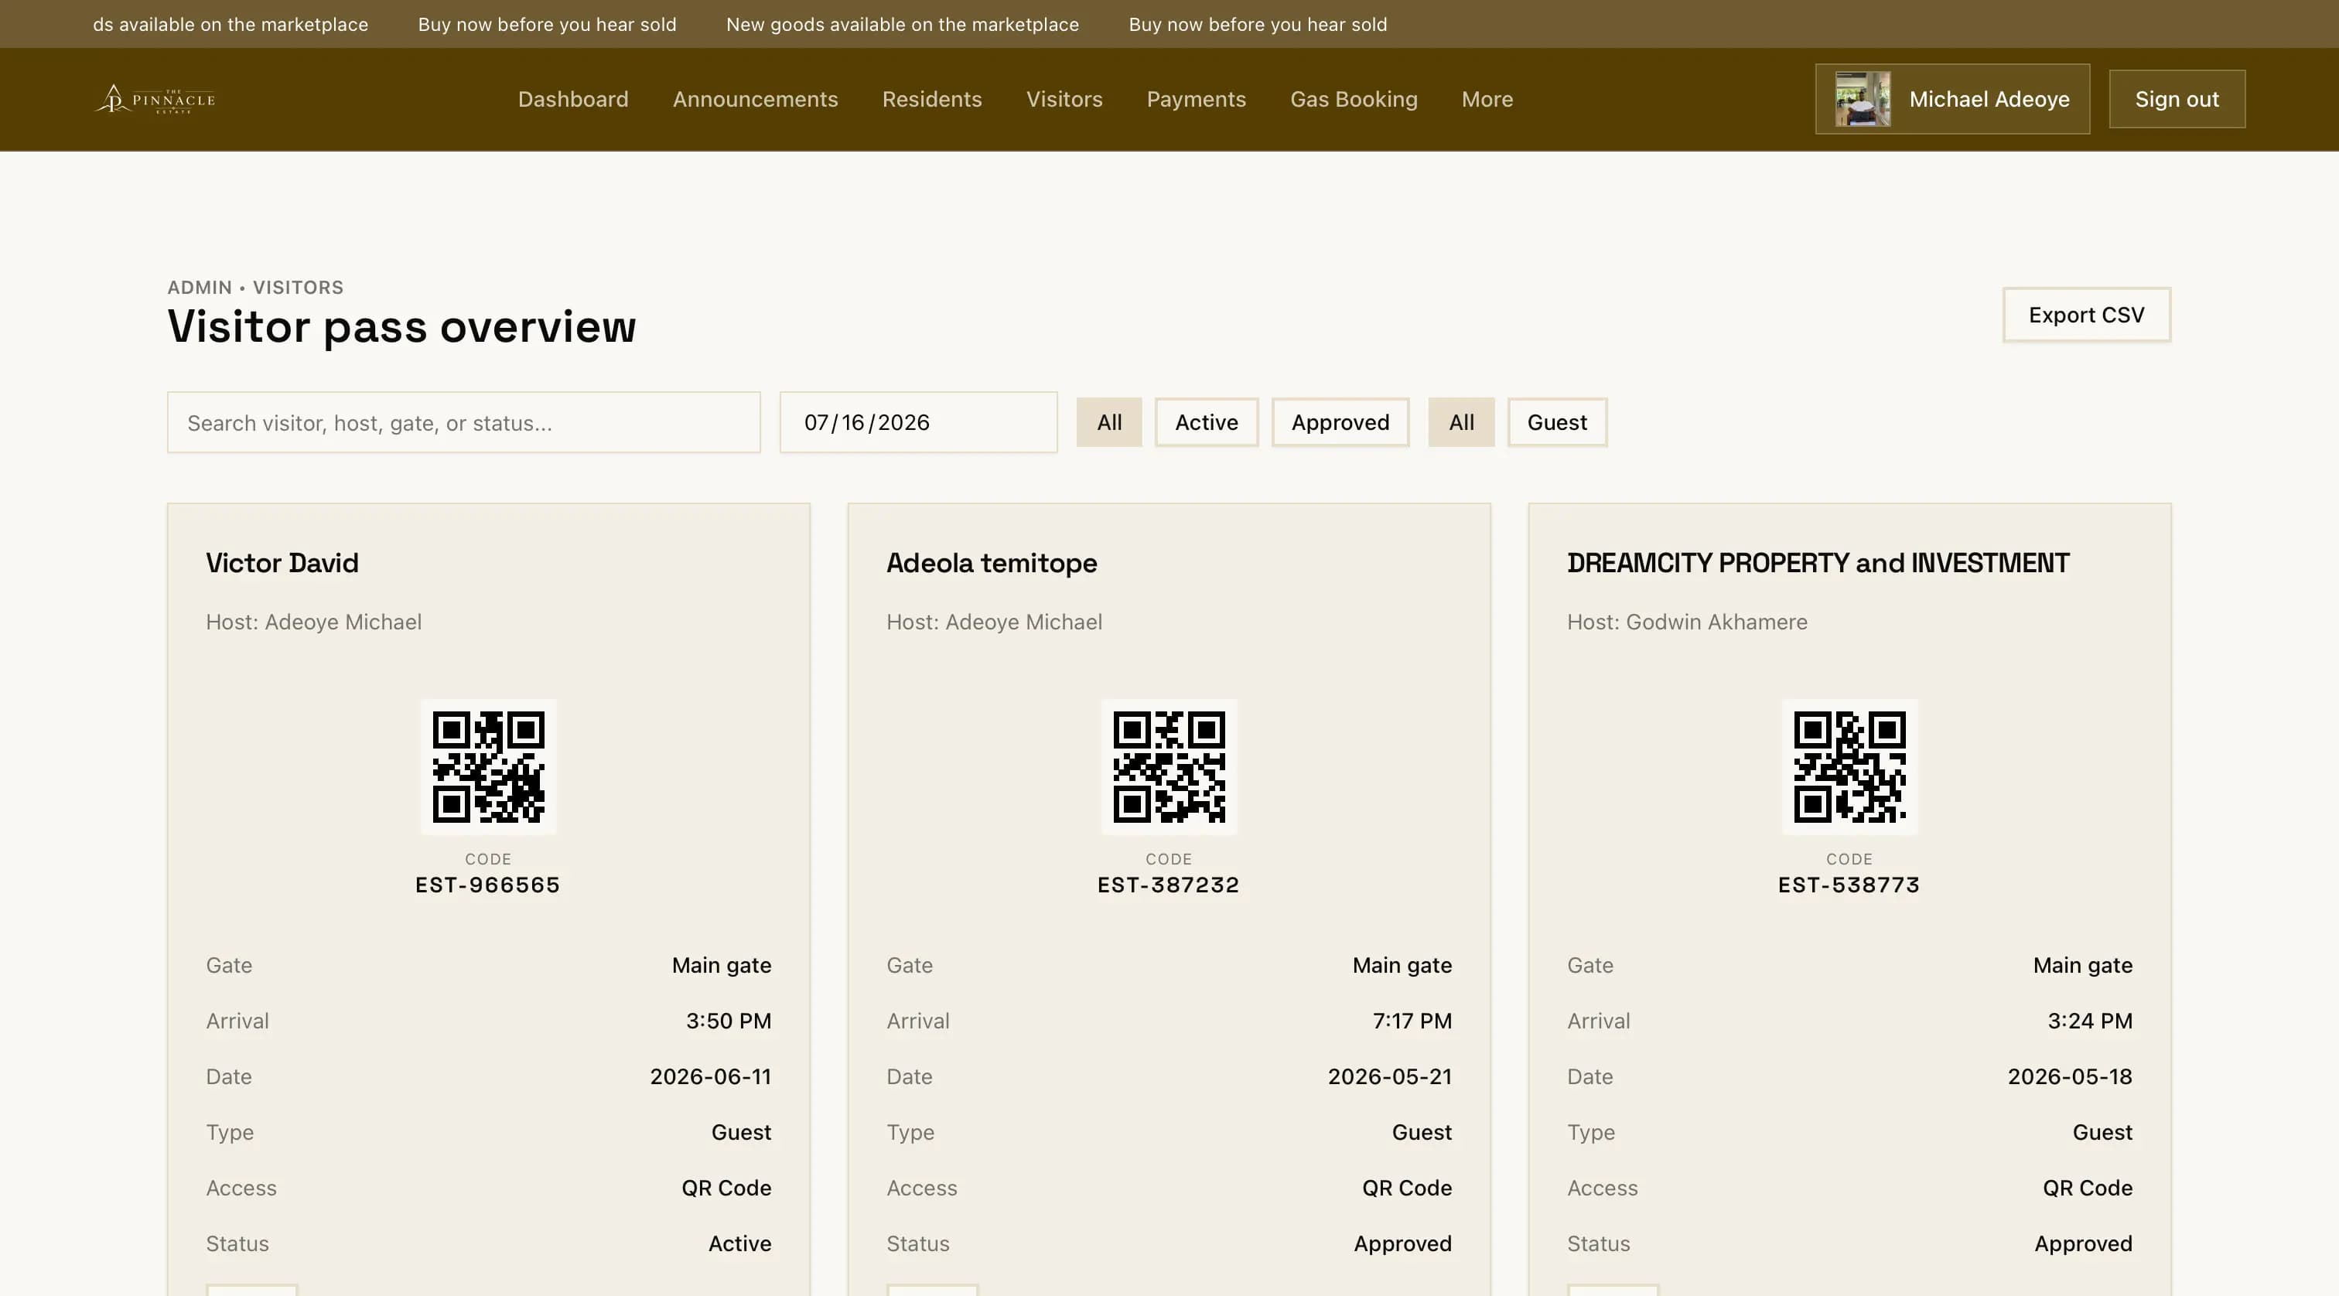Click the Adeola temitope card title
The height and width of the screenshot is (1296, 2339).
pyautogui.click(x=992, y=563)
